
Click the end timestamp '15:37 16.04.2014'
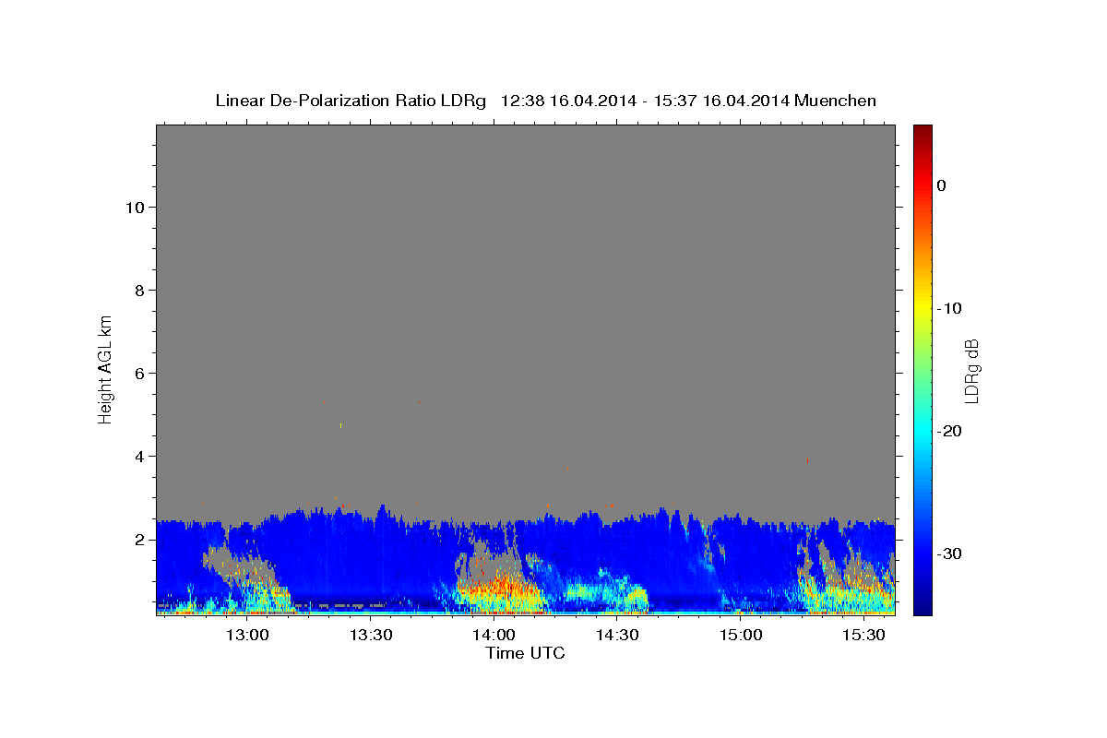[x=720, y=101]
